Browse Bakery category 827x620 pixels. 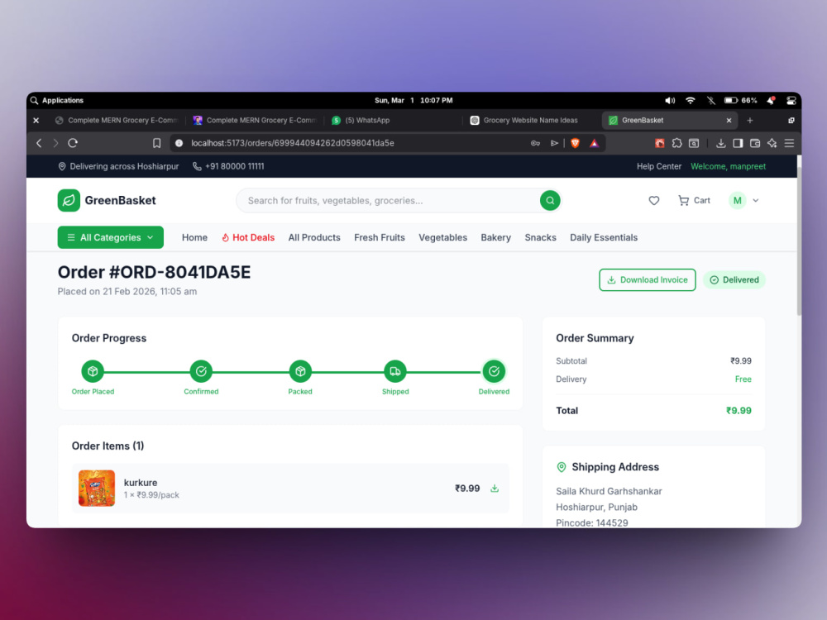click(x=495, y=237)
